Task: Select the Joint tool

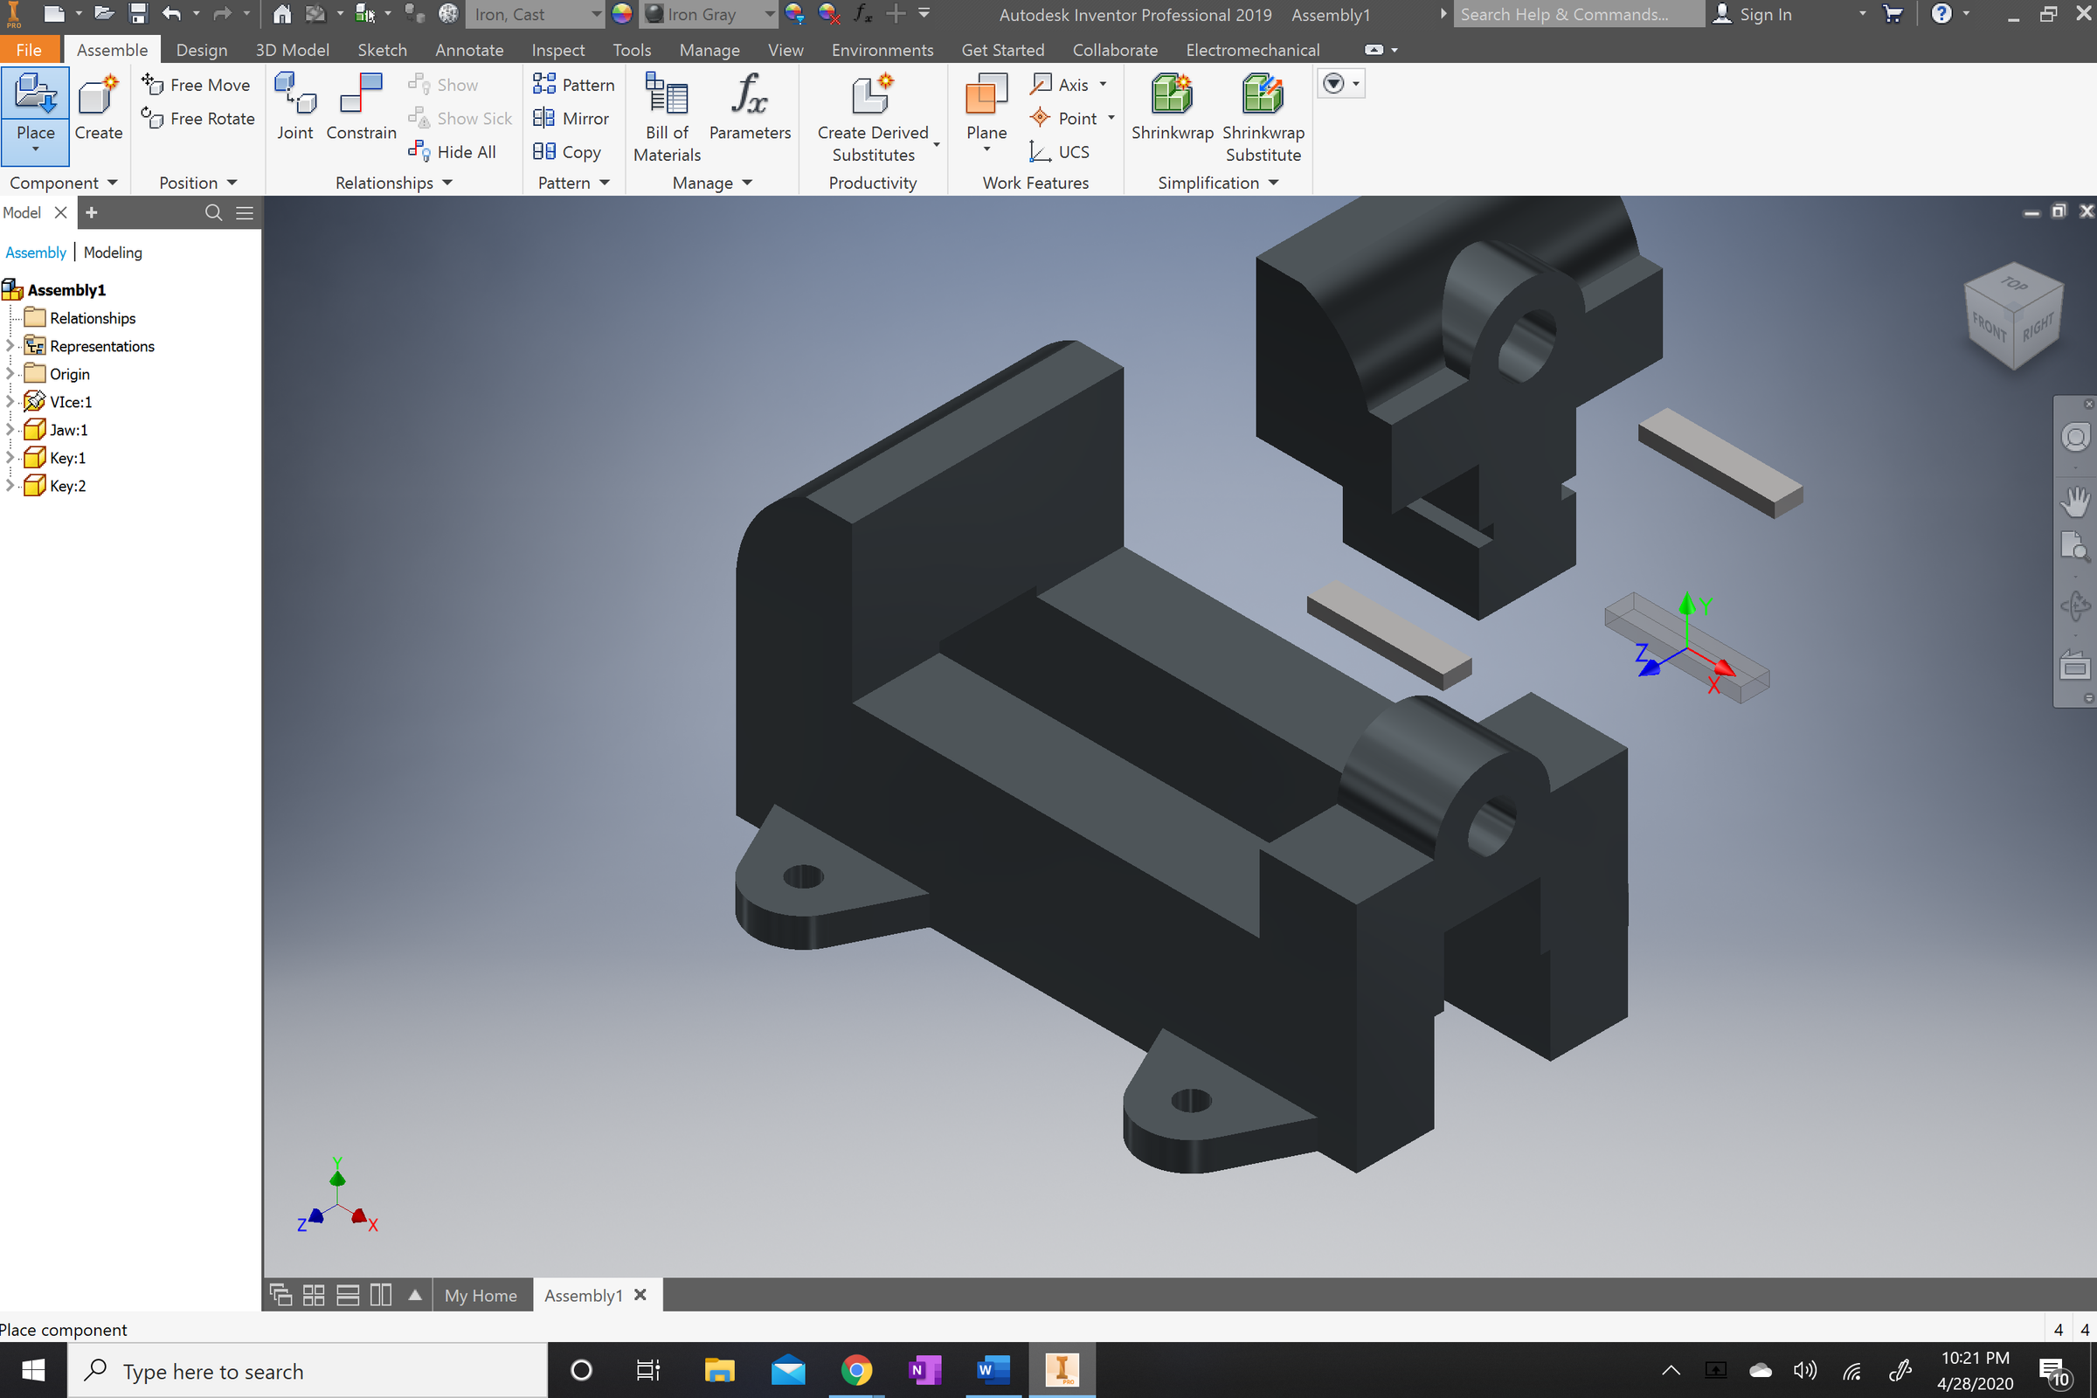Action: point(295,105)
